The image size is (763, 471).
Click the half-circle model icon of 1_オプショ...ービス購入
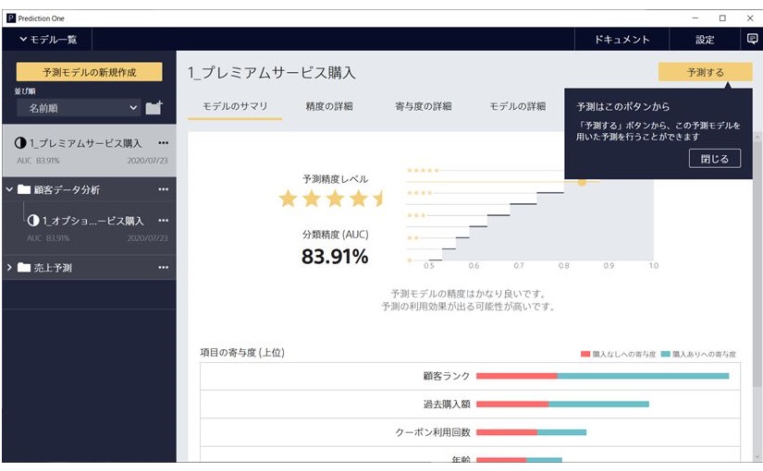33,221
